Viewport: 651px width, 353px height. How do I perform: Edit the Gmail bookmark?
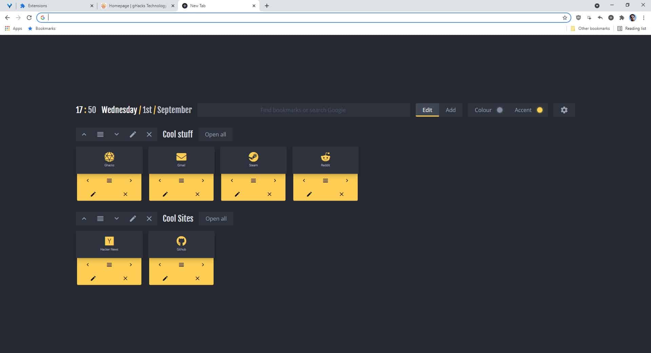(165, 194)
